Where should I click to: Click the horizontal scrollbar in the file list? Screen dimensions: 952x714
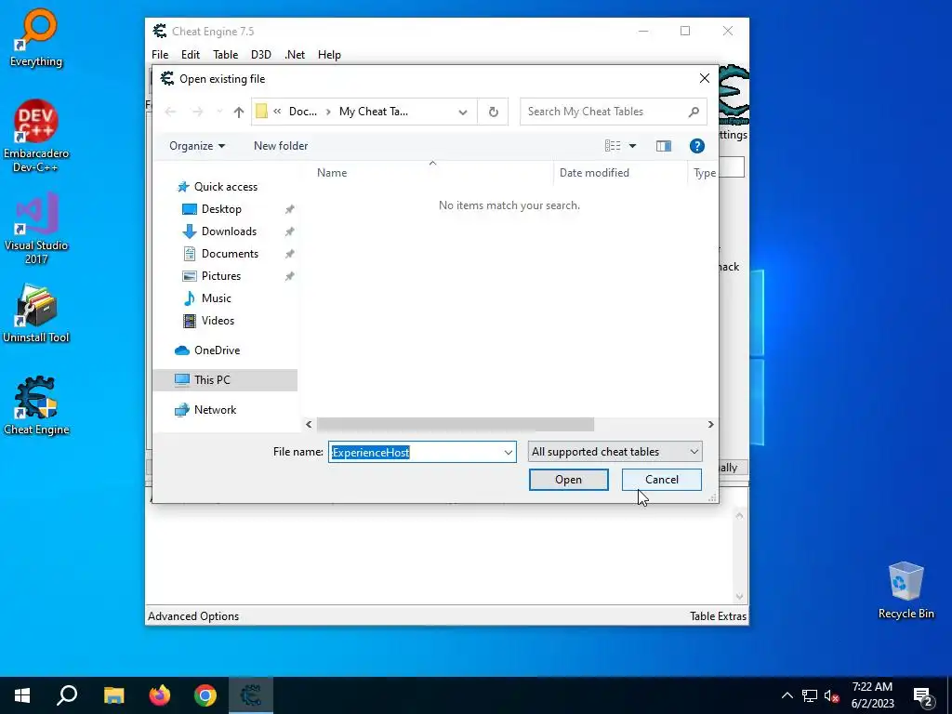[x=456, y=424]
